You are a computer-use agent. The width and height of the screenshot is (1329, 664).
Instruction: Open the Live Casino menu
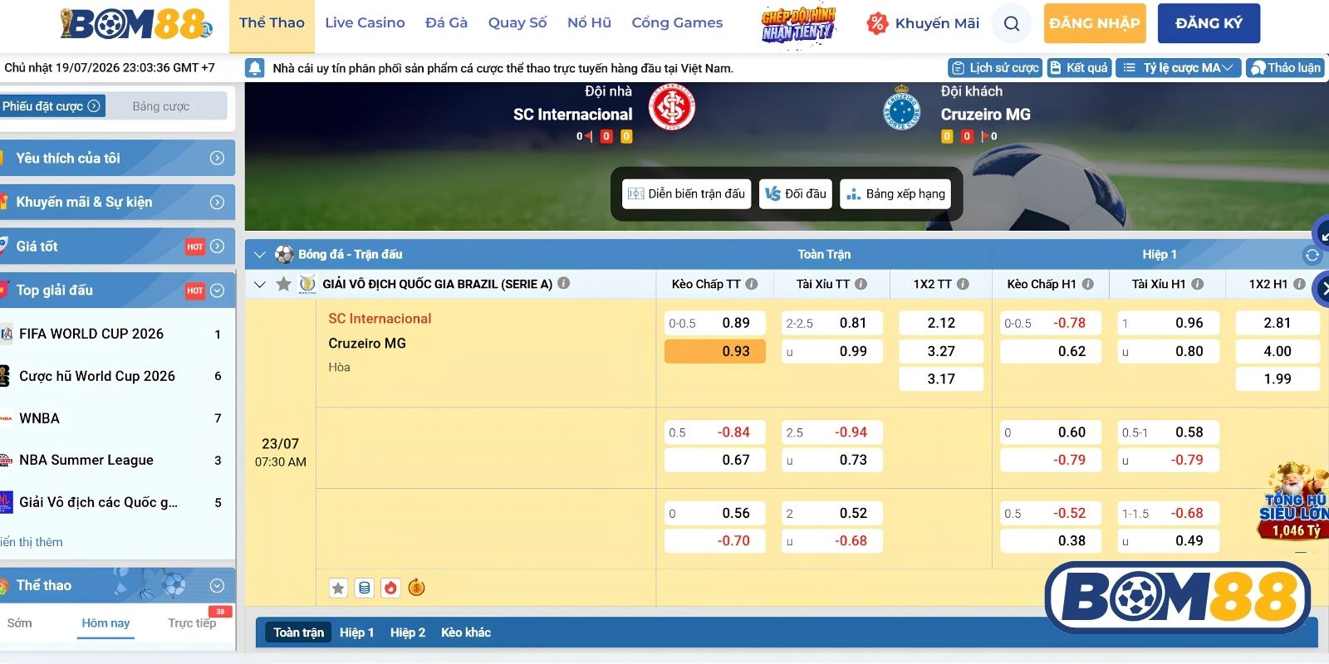(365, 23)
